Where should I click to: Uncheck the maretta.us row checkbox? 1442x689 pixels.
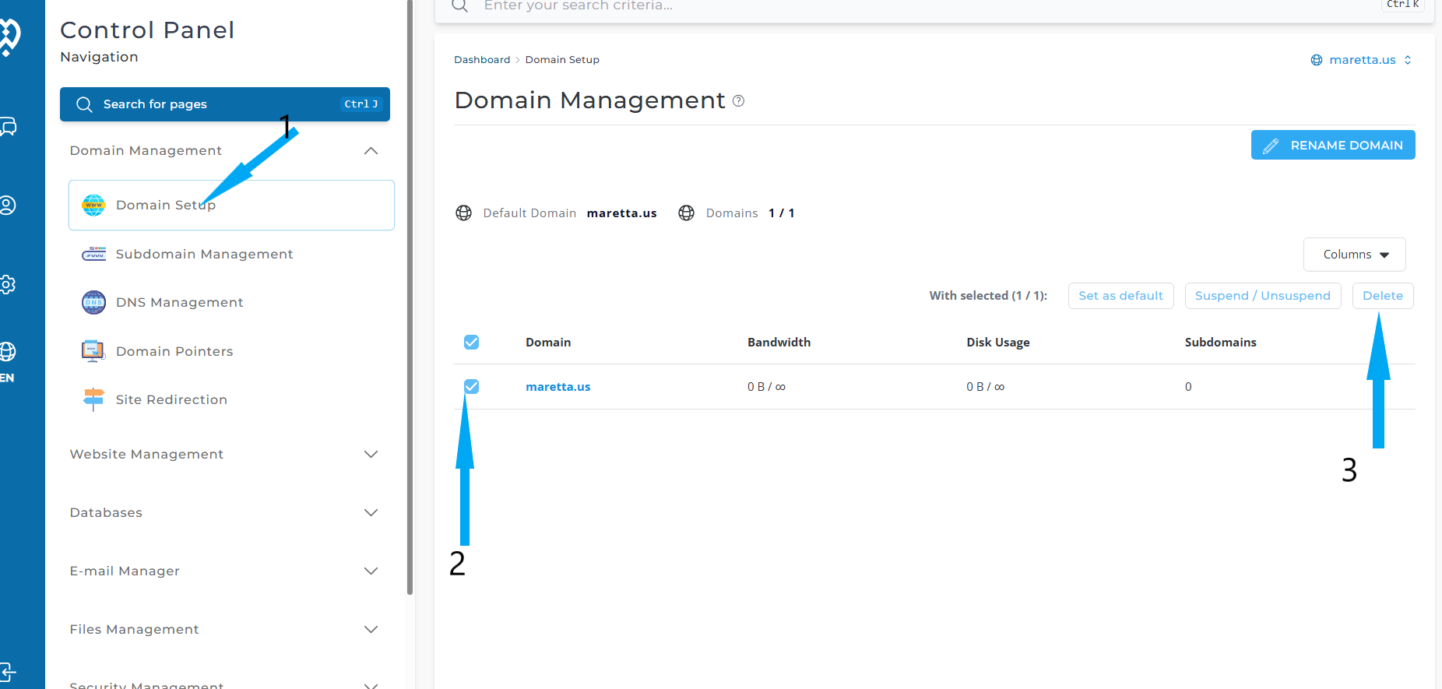(x=471, y=386)
